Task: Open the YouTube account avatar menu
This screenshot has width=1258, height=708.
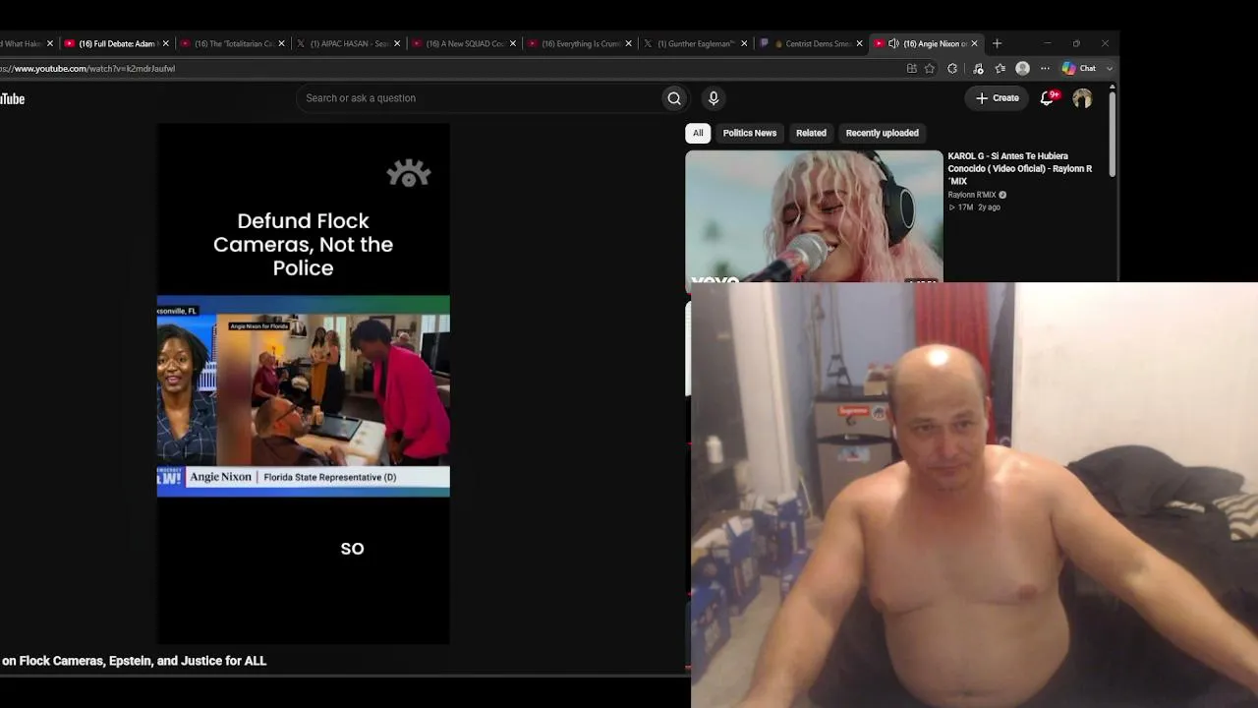Action: point(1082,98)
